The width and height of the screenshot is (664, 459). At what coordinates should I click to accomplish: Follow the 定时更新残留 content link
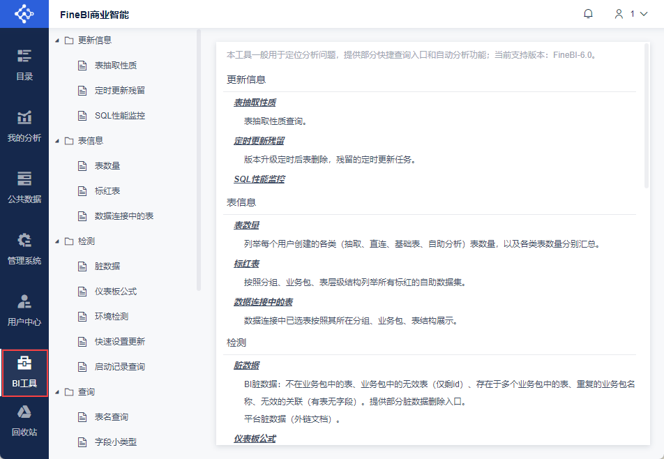(x=259, y=141)
